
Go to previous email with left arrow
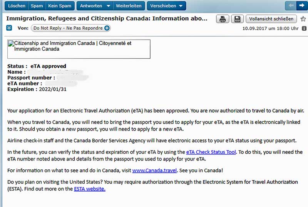coord(291,6)
